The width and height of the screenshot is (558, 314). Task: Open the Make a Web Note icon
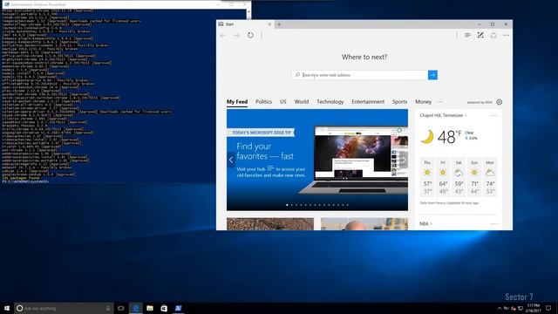(480, 35)
